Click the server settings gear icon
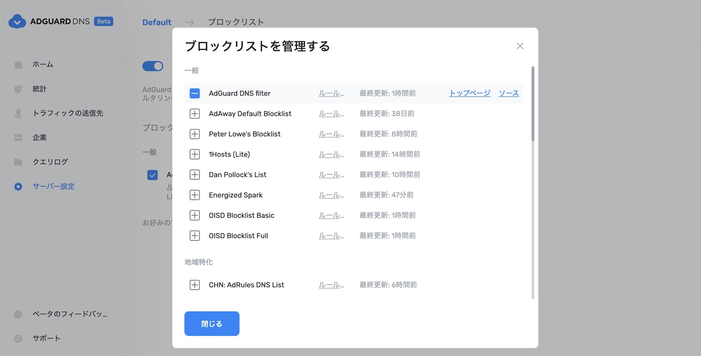The width and height of the screenshot is (701, 356). coord(18,186)
